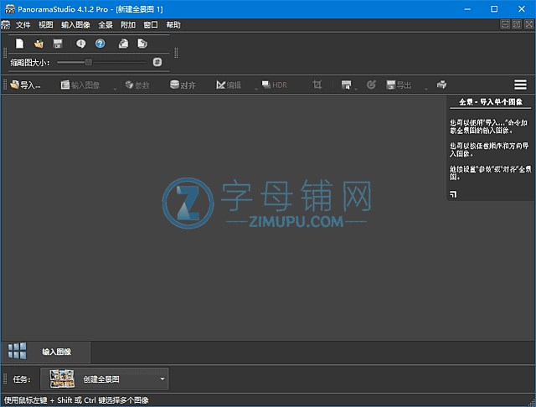The height and width of the screenshot is (407, 536).
Task: Click the crop tool icon in toolbar
Action: pos(317,85)
